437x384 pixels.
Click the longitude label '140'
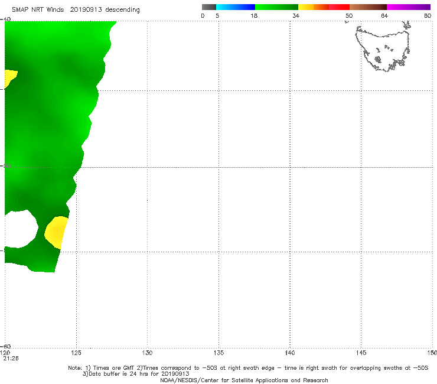tap(290, 353)
